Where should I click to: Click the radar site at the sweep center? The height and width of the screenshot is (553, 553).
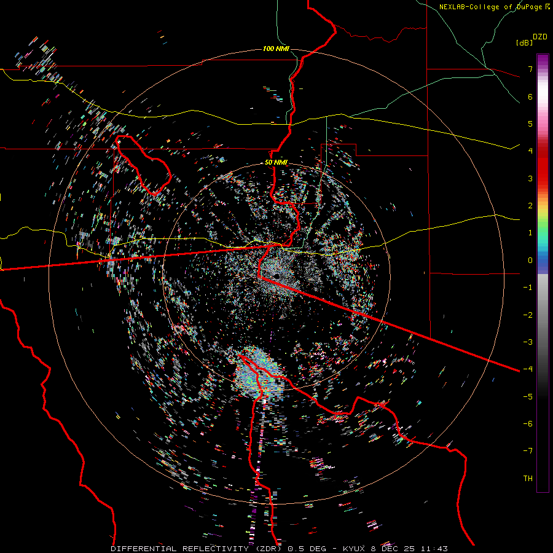276,276
